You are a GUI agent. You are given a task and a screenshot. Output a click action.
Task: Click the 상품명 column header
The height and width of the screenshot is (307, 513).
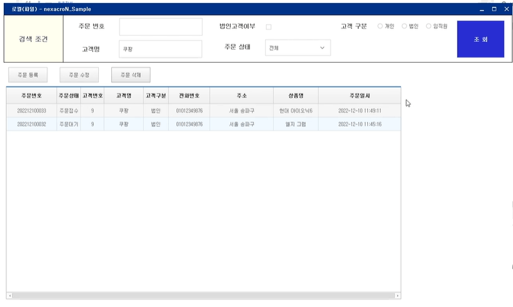(x=295, y=95)
